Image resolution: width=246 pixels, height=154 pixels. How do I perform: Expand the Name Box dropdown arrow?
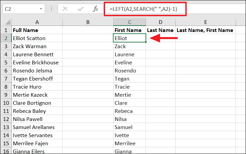coord(41,9)
